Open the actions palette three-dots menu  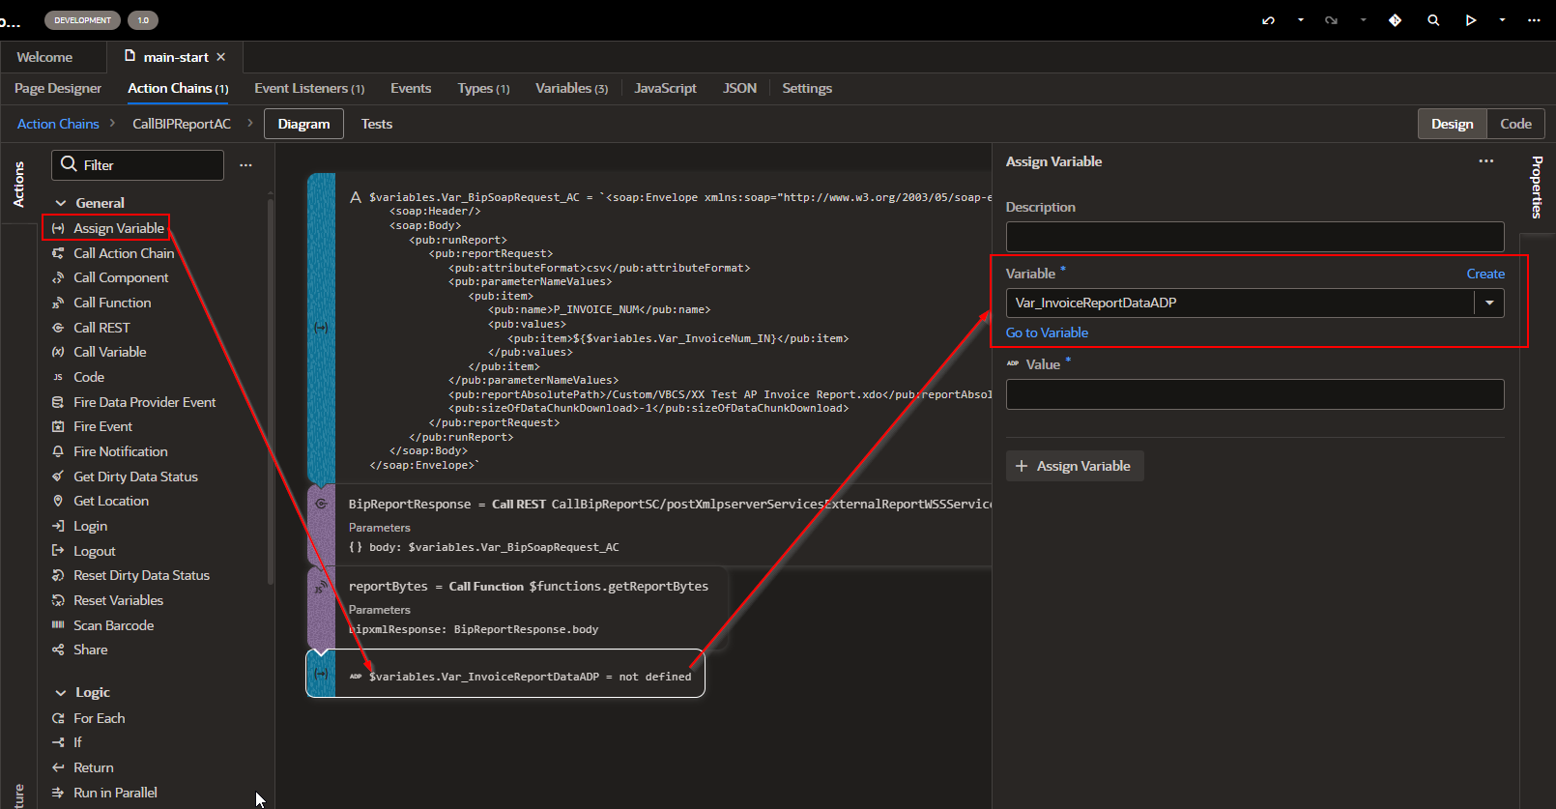245,165
